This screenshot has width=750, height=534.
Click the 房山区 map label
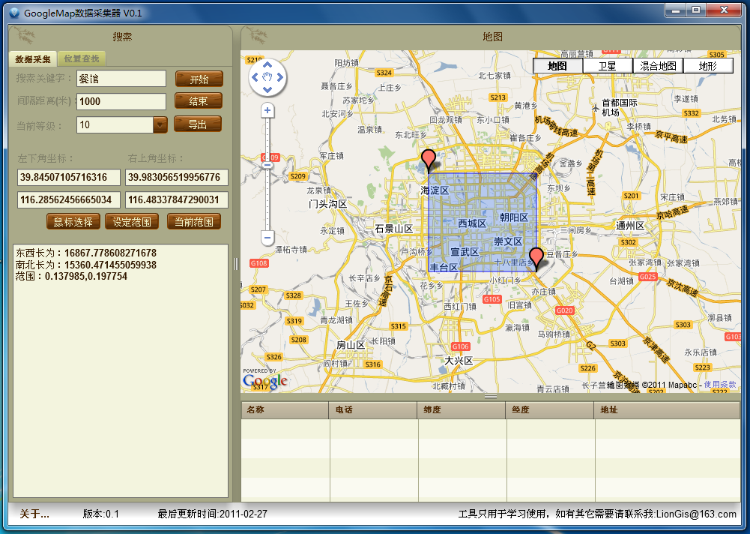pyautogui.click(x=351, y=345)
